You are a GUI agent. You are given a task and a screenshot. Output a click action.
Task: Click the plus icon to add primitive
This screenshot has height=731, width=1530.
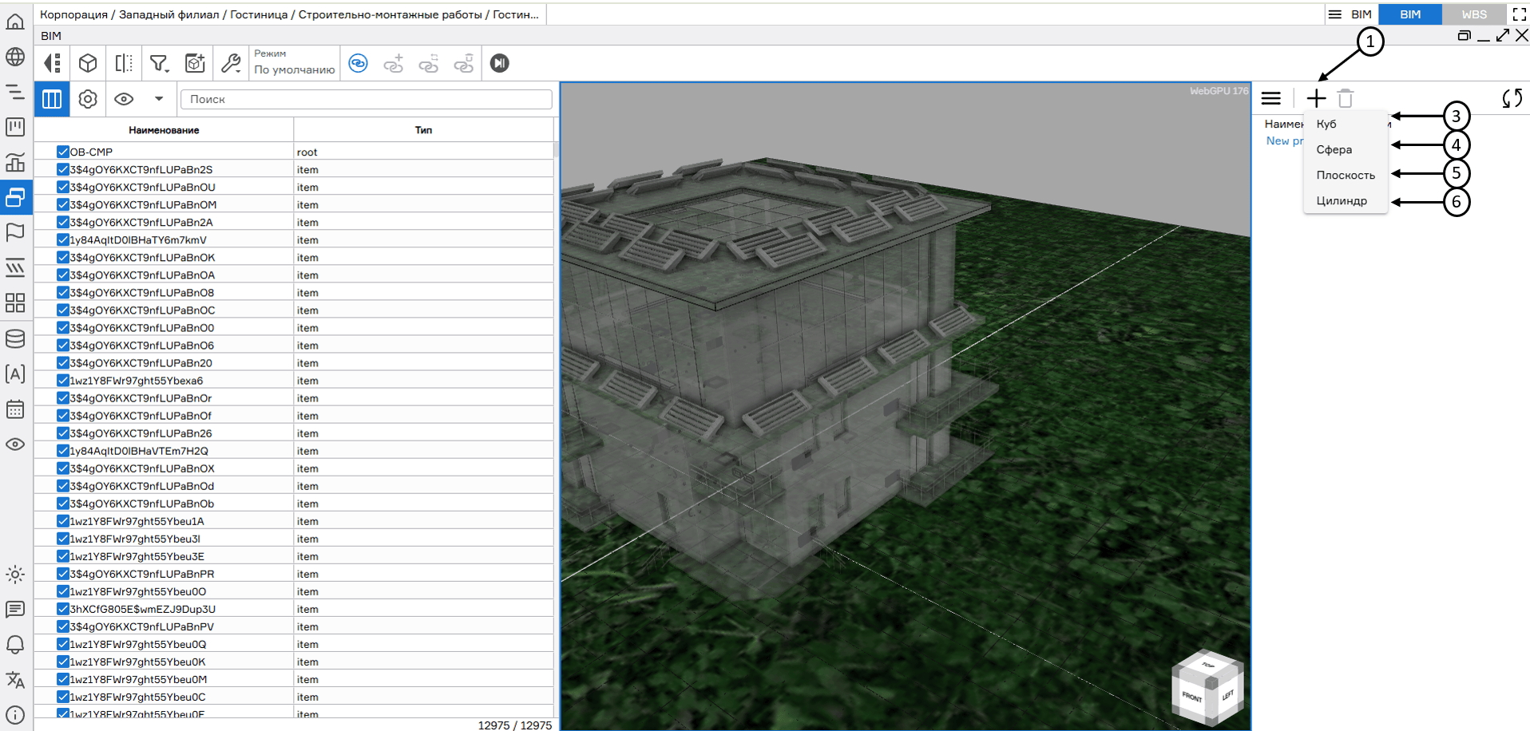[x=1316, y=98]
